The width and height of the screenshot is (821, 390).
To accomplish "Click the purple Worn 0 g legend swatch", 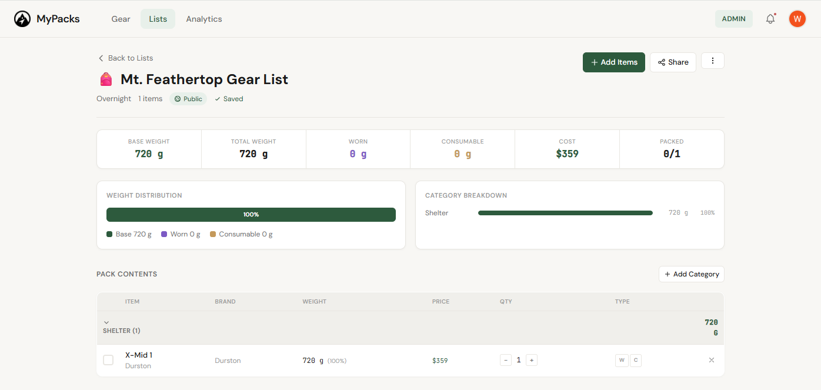I will [x=164, y=234].
